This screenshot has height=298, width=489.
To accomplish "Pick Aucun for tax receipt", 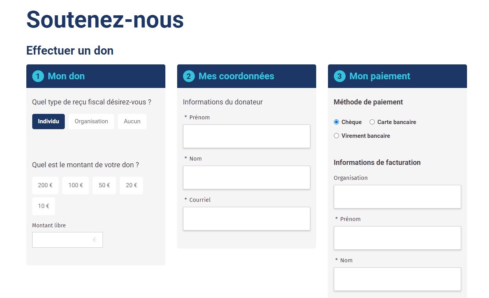I will [x=132, y=121].
